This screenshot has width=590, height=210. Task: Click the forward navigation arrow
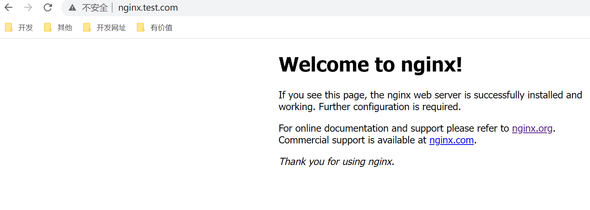[28, 8]
